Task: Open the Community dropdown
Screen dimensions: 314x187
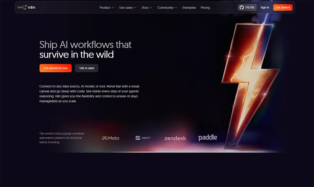Action: 165,8
